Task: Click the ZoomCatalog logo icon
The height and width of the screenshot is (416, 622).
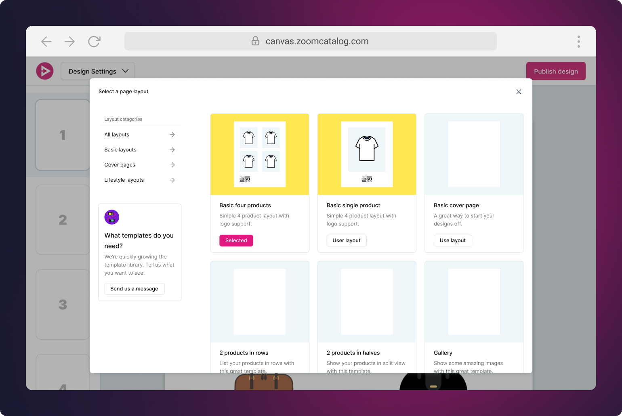Action: click(45, 71)
